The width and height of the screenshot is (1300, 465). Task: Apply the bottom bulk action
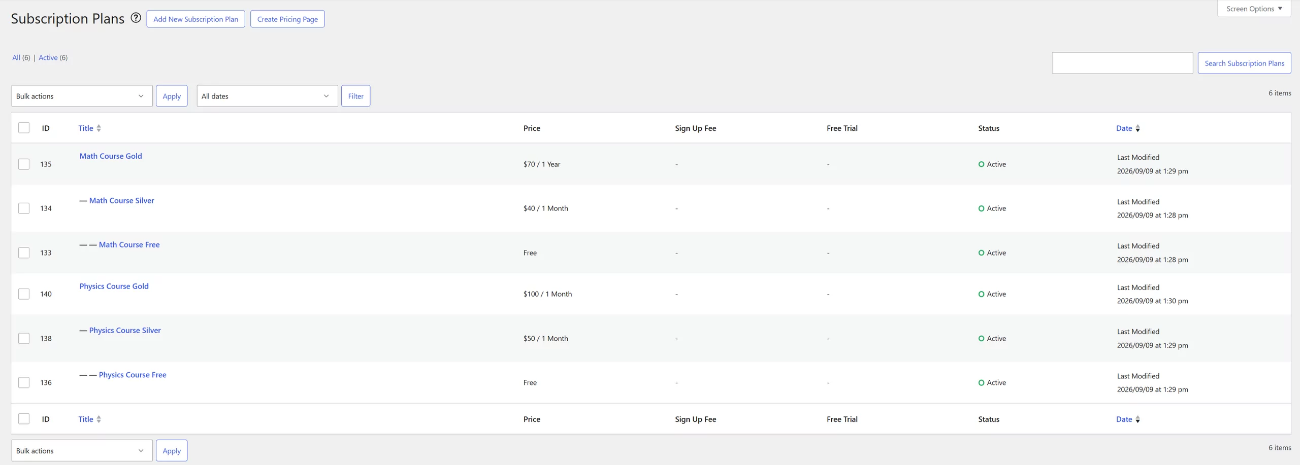pos(172,450)
